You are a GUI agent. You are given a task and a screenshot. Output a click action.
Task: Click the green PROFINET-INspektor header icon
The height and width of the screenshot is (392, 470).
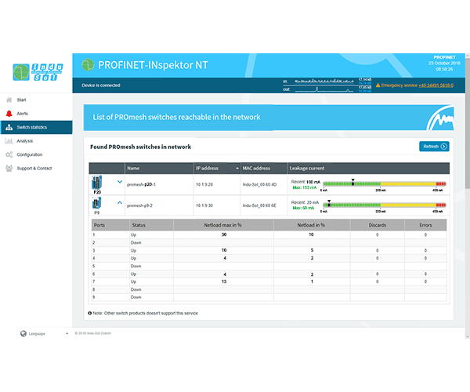tap(88, 65)
